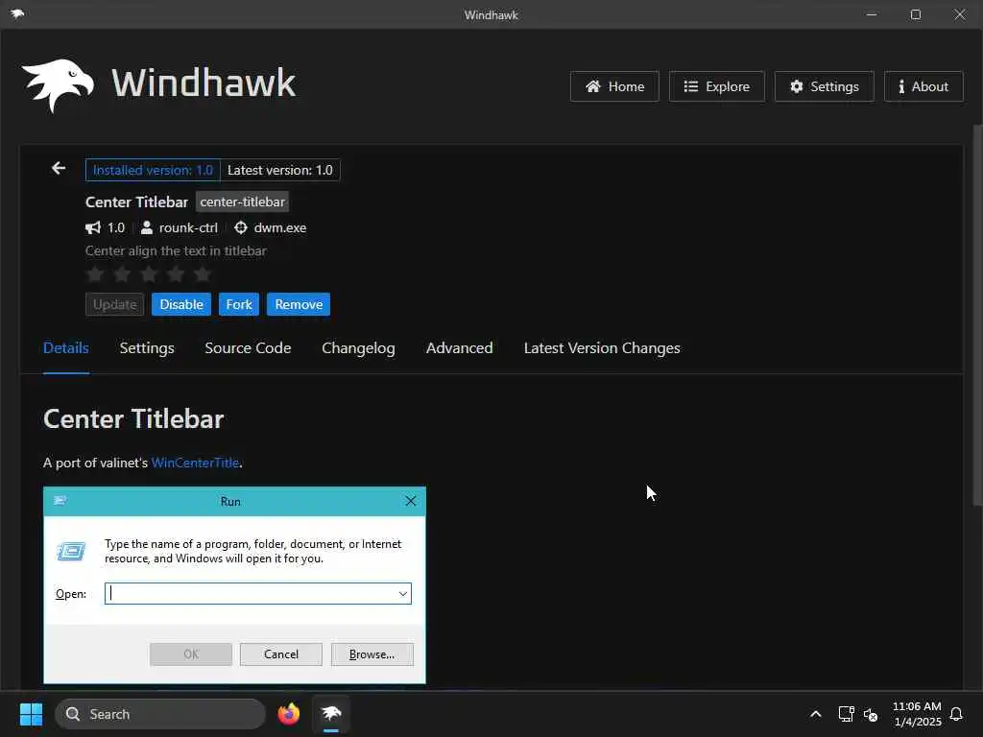983x737 pixels.
Task: Open the Explore page
Action: point(716,86)
